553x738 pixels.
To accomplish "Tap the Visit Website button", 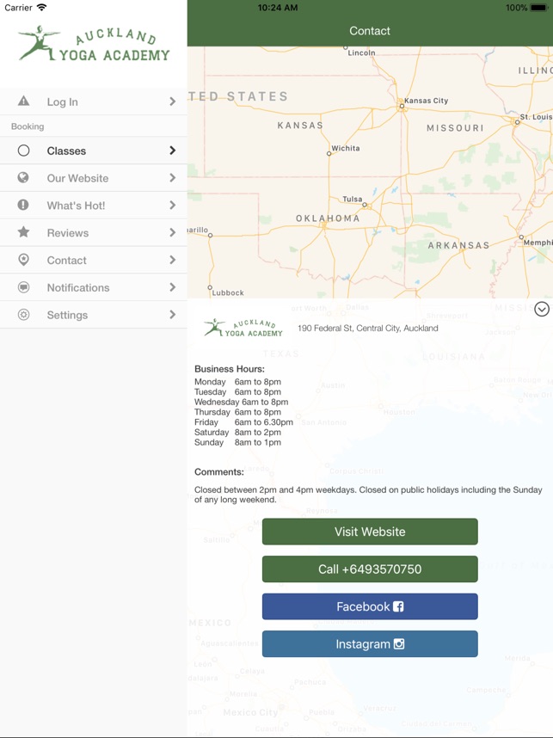I will tap(370, 532).
